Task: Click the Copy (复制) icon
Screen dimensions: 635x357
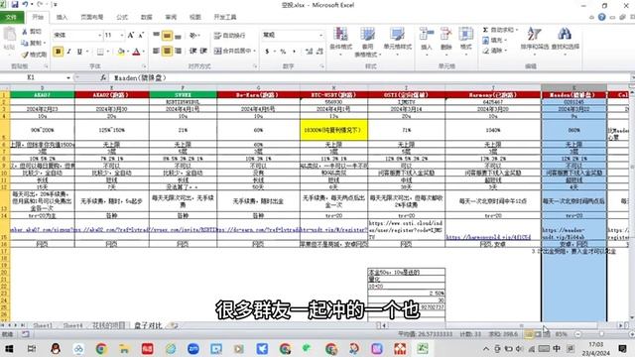Action: (25, 43)
